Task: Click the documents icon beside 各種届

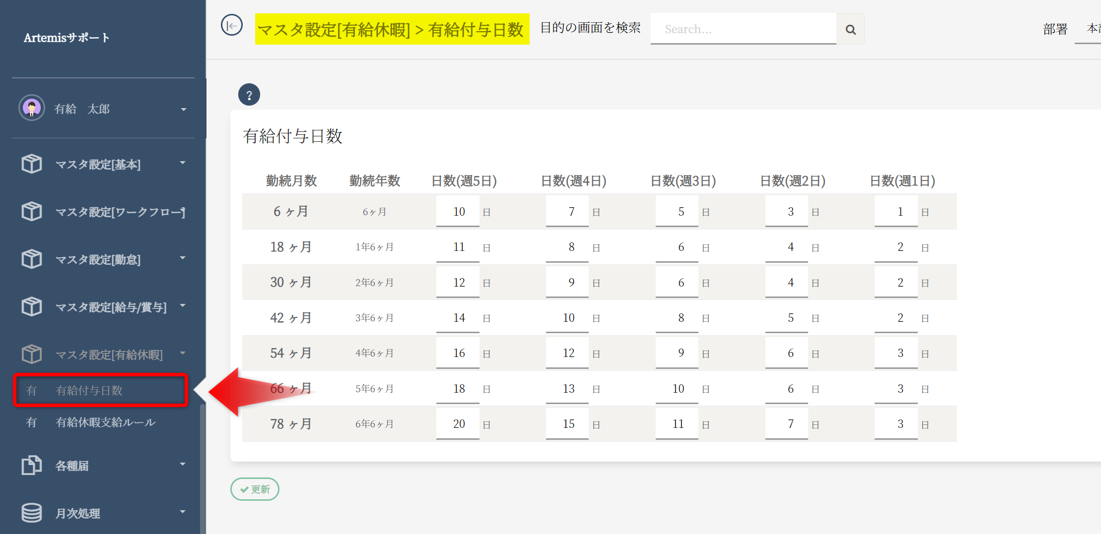Action: tap(32, 465)
